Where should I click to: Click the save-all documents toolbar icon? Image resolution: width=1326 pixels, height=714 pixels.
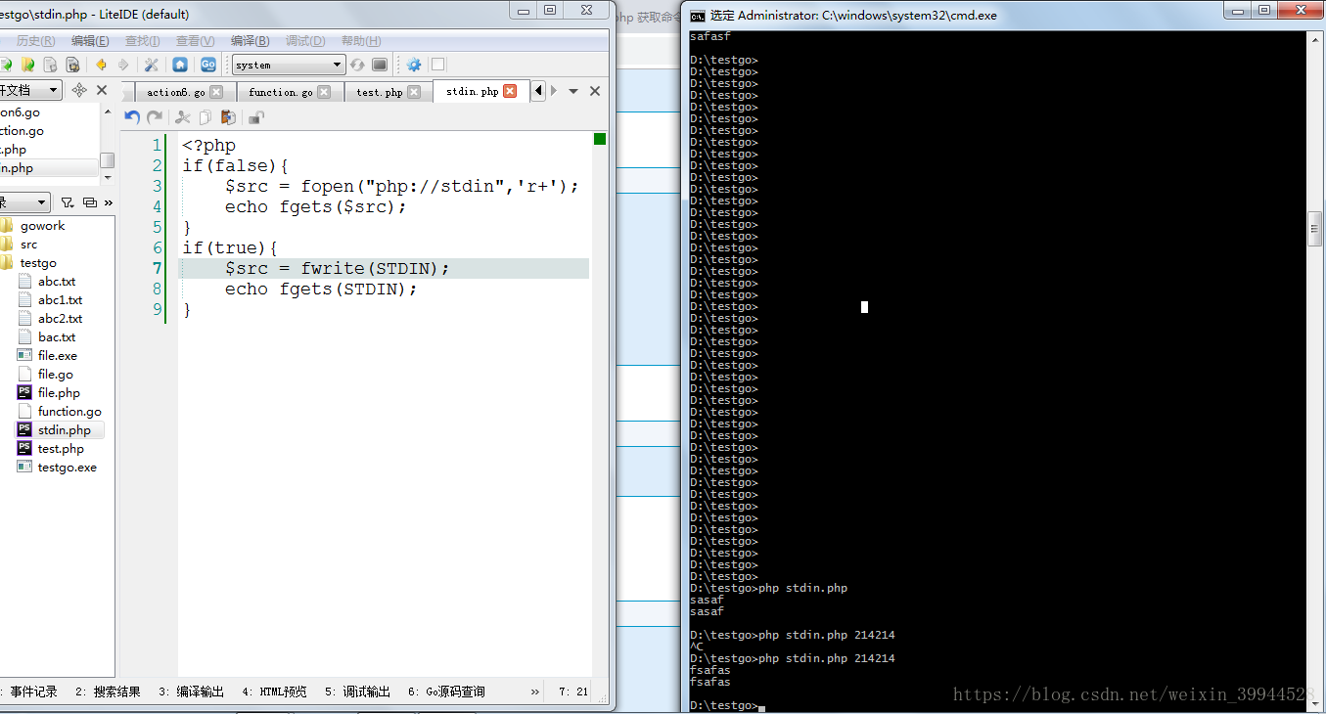(x=72, y=65)
